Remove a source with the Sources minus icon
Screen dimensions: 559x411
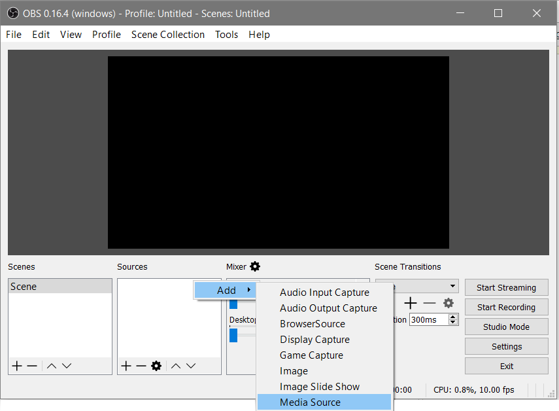[x=141, y=366]
